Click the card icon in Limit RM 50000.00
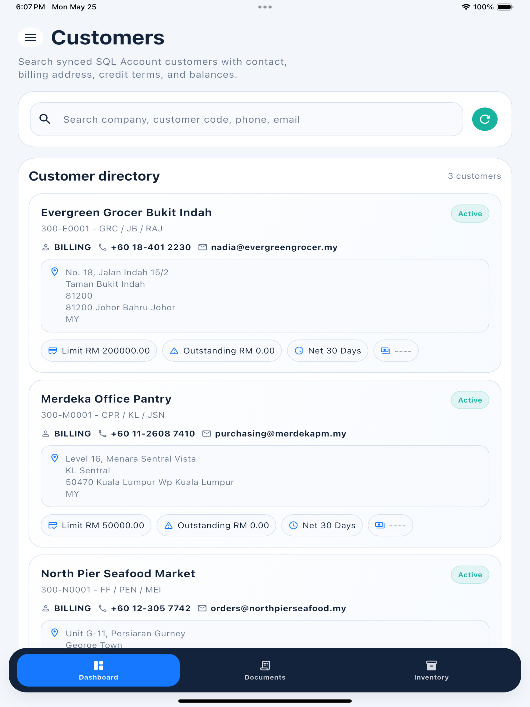 (x=53, y=525)
